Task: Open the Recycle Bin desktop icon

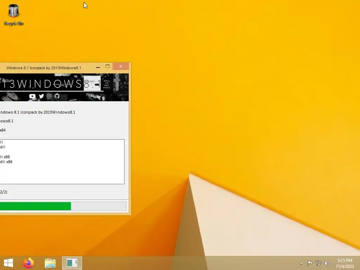Action: (x=14, y=15)
